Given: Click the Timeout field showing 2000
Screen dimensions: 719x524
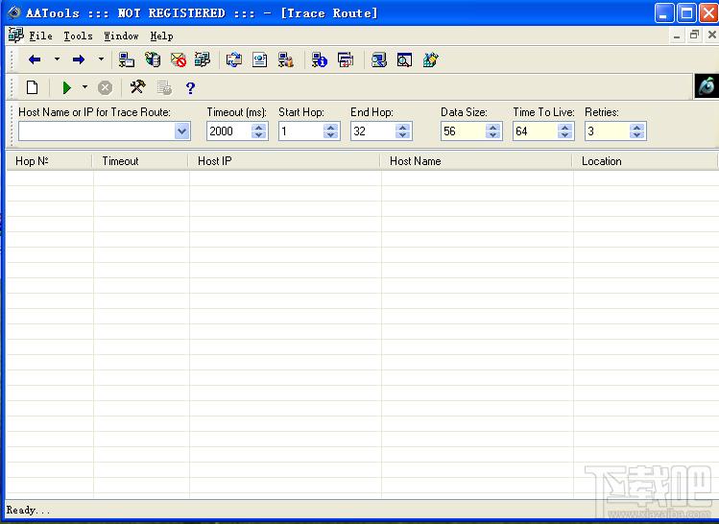Looking at the screenshot, I should [229, 131].
